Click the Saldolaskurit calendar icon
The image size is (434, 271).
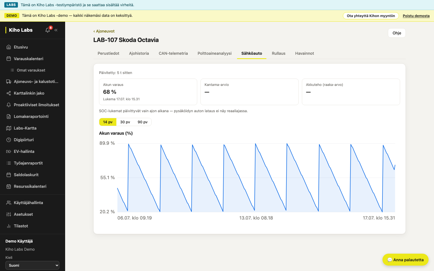point(9,175)
